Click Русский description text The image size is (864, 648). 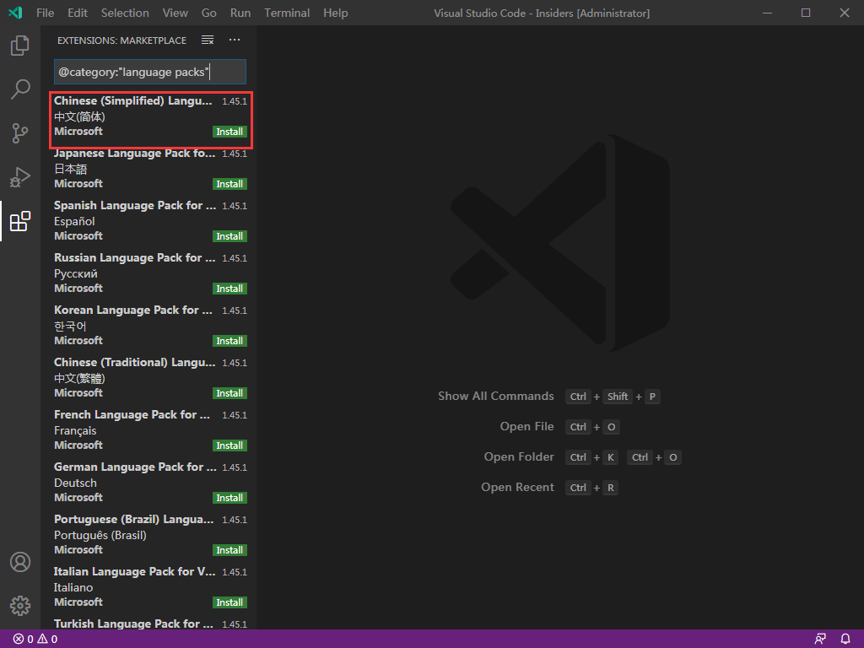point(75,274)
